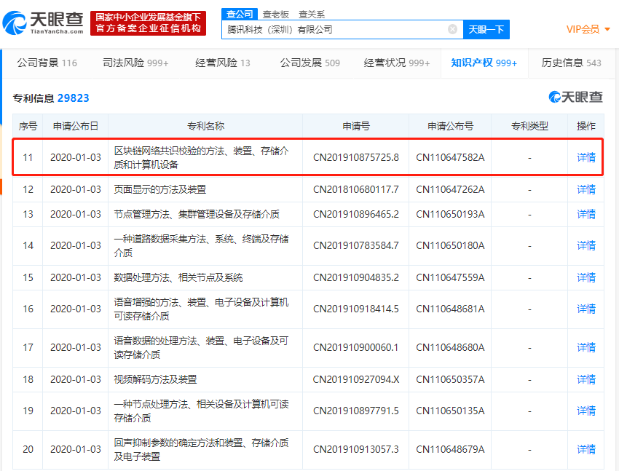Click 详情 for 数据处理方法 patent row 15
The height and width of the screenshot is (471, 619).
point(586,277)
